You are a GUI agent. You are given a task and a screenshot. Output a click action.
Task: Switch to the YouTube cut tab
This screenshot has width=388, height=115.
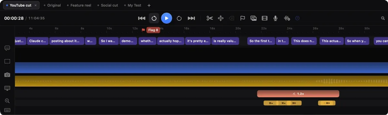(x=20, y=5)
